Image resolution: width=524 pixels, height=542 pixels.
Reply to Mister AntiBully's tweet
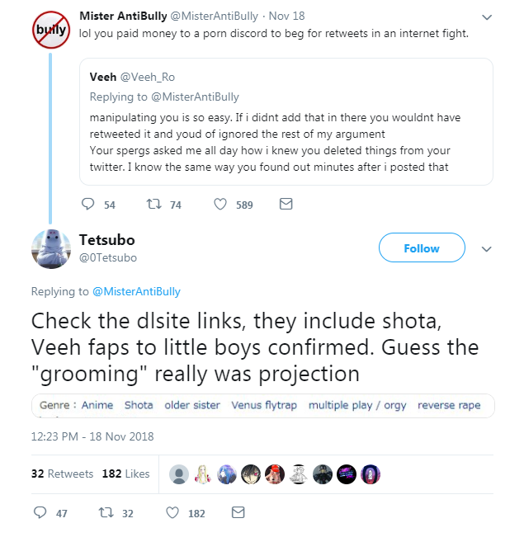click(x=90, y=205)
